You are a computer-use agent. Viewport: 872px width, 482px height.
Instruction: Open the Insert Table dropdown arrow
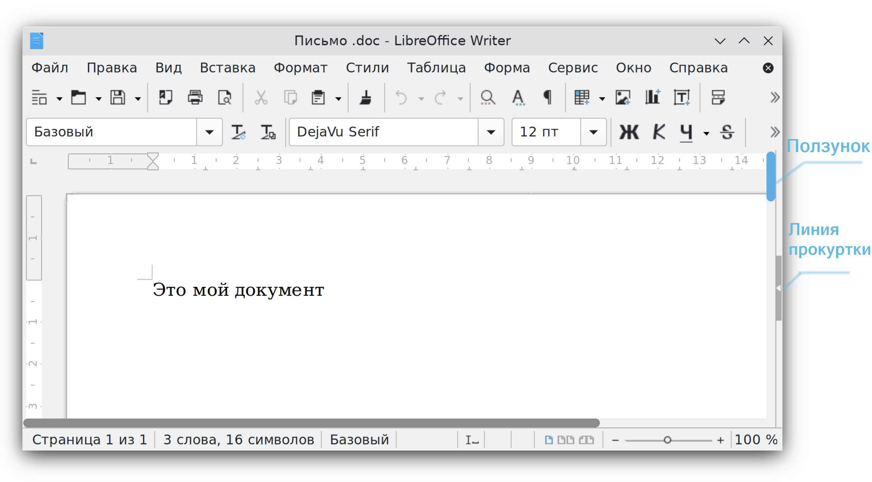coord(602,99)
